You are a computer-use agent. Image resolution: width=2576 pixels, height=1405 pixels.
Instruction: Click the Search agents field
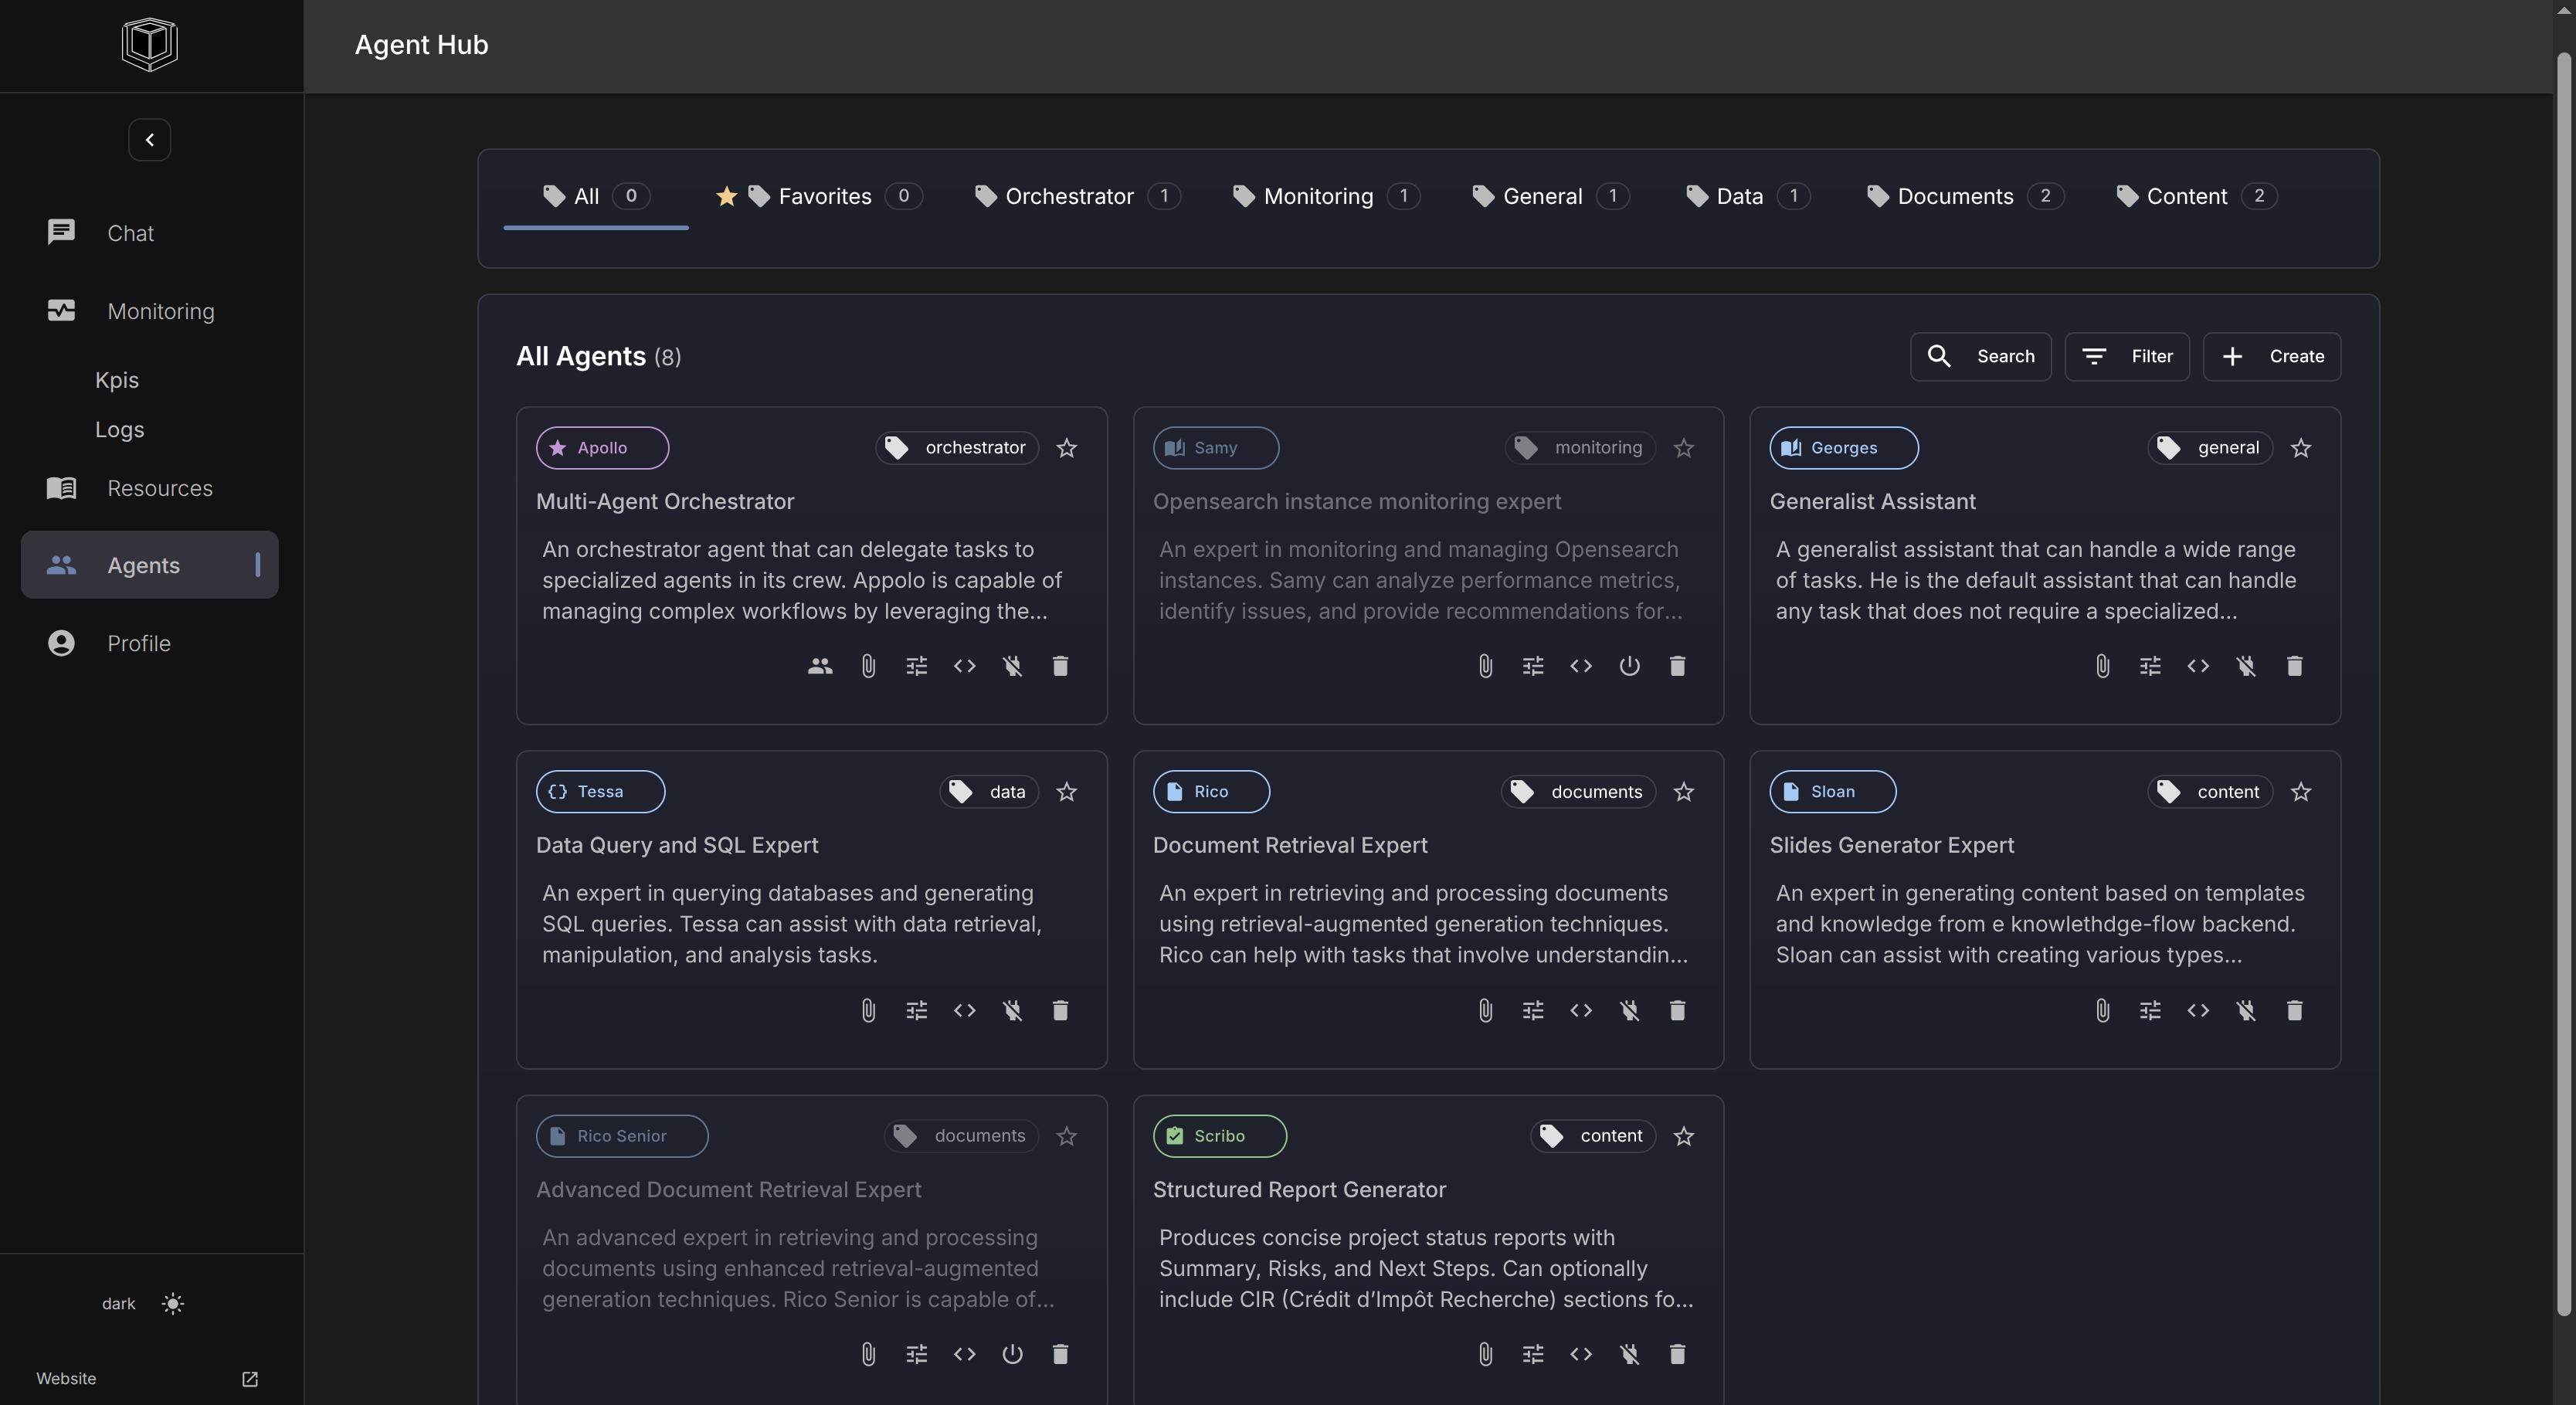pyautogui.click(x=1980, y=357)
